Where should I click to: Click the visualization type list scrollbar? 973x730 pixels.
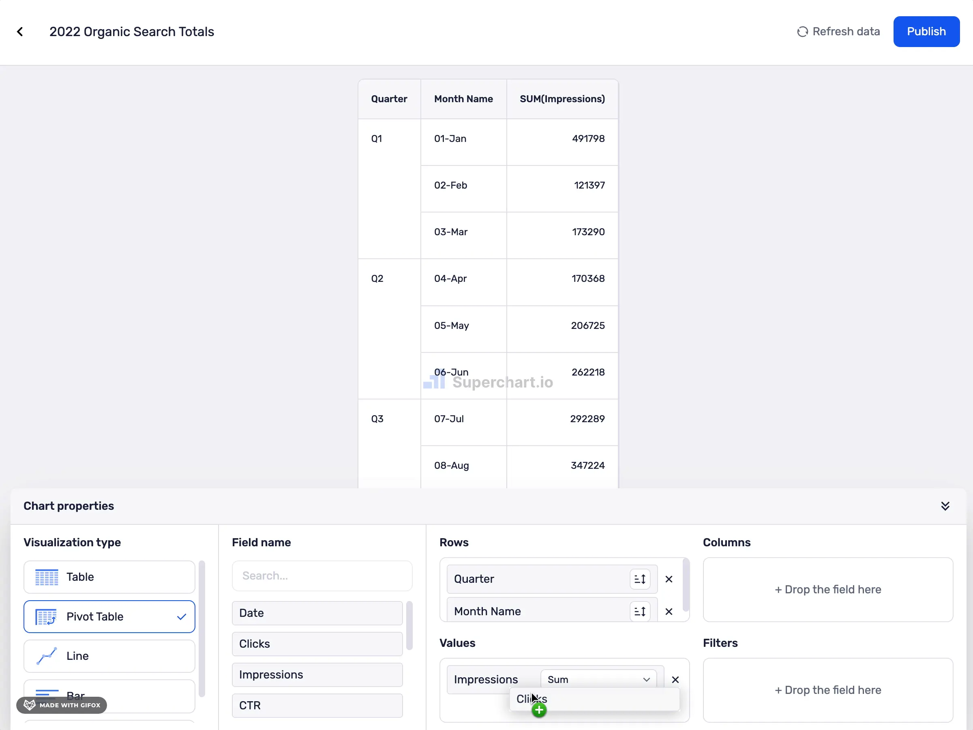[202, 628]
